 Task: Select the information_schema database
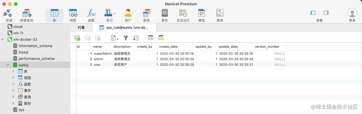35,46
